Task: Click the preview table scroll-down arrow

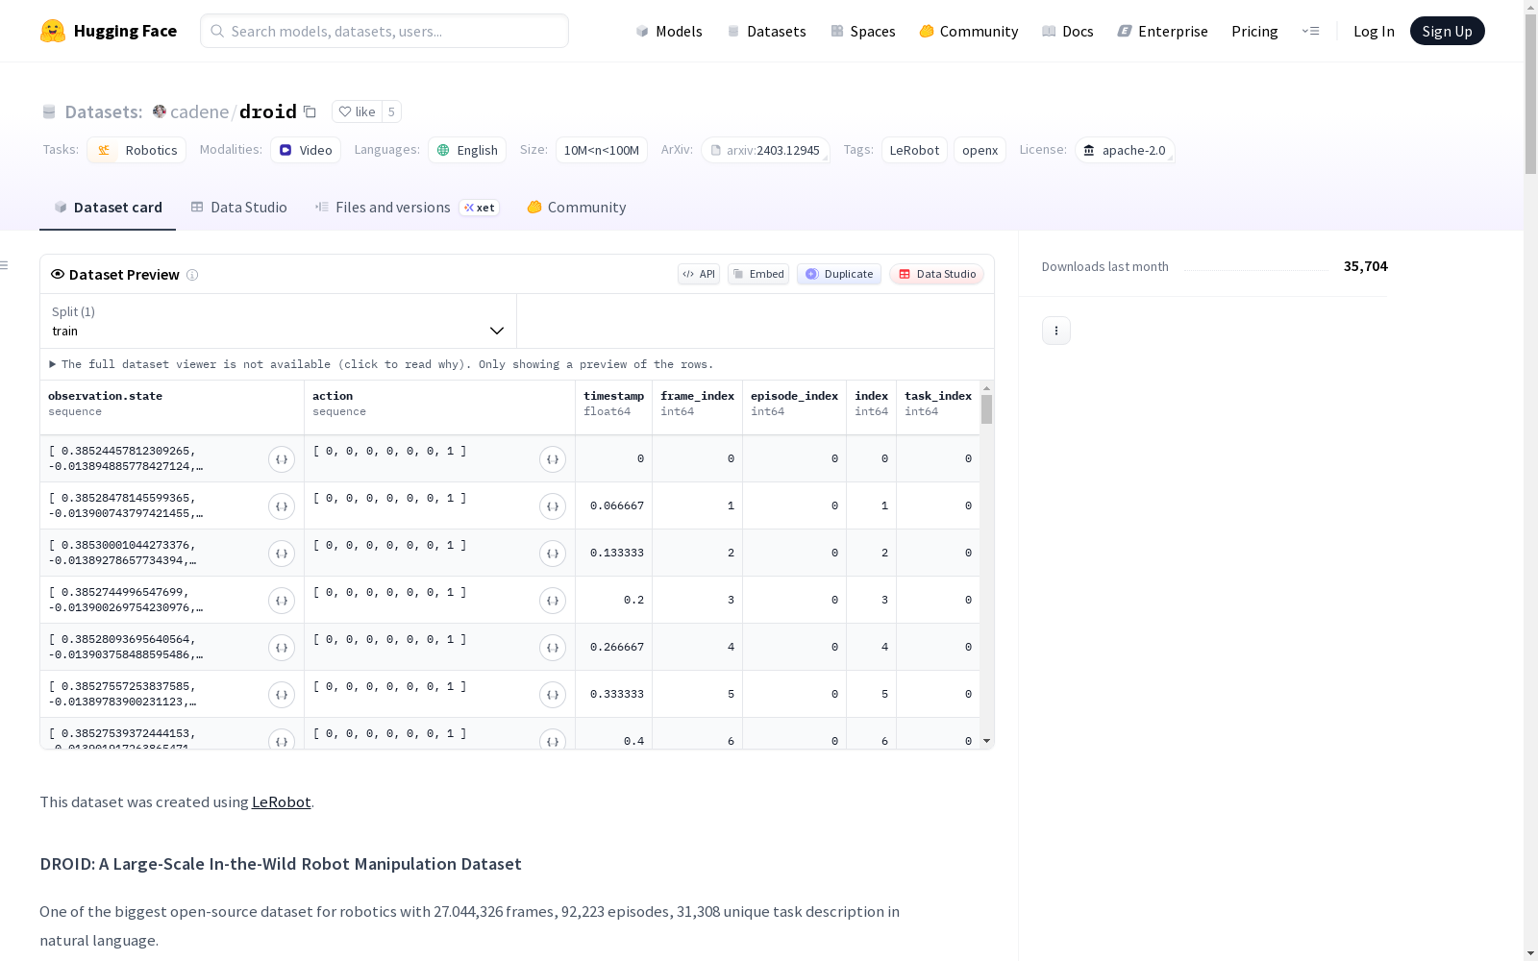Action: click(986, 742)
